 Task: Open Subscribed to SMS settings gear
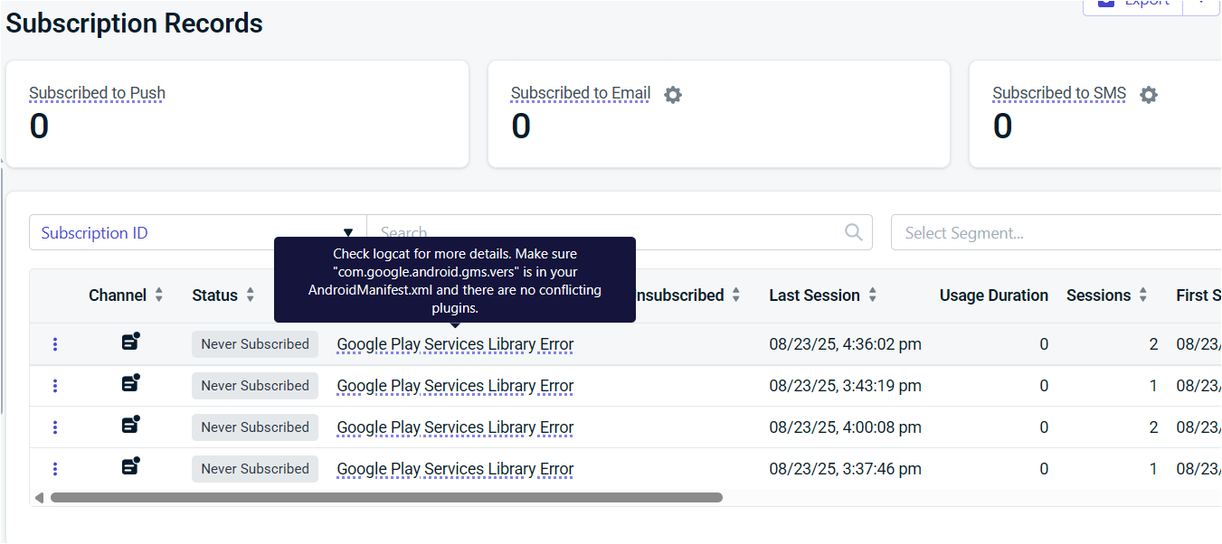click(1149, 94)
